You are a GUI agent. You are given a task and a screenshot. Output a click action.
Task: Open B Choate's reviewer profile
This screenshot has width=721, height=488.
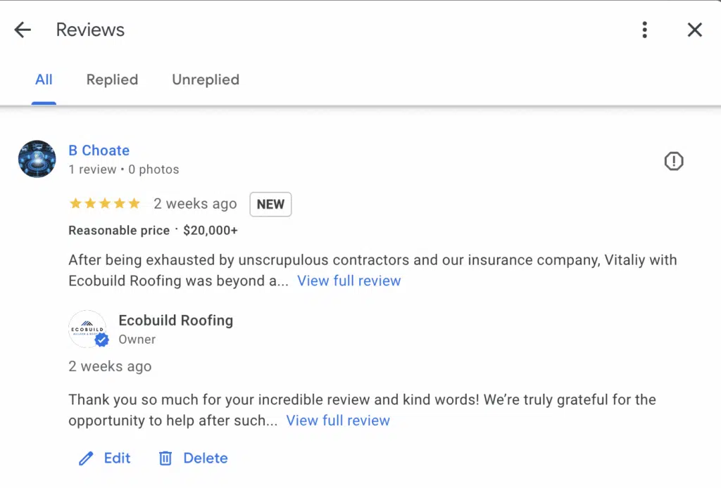(x=99, y=150)
